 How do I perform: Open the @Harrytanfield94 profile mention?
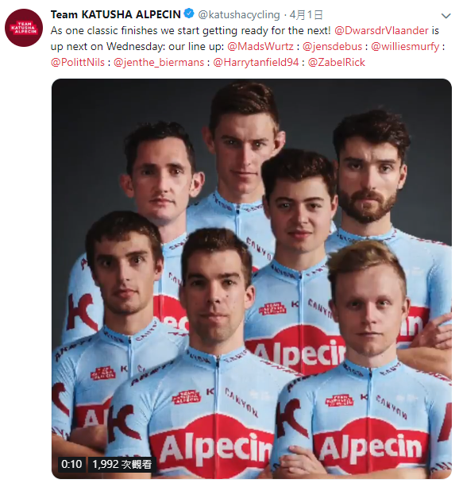point(256,63)
